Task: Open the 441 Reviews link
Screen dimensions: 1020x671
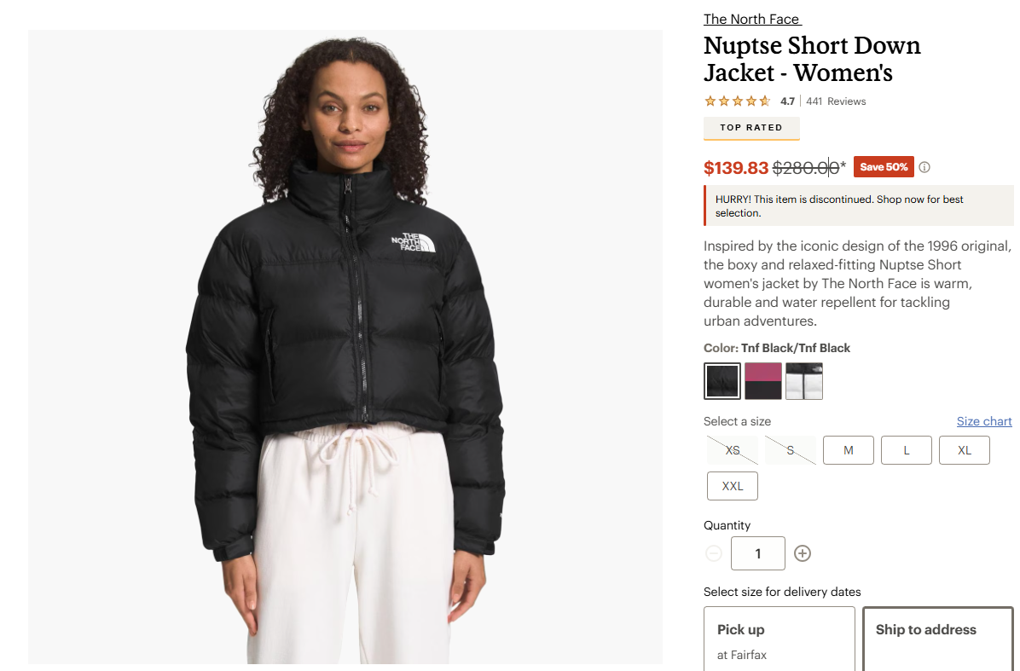Action: click(836, 101)
